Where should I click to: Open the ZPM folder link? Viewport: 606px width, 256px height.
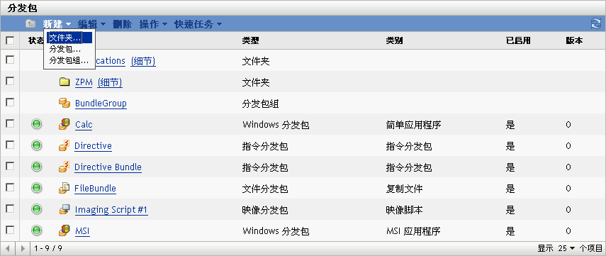[84, 82]
